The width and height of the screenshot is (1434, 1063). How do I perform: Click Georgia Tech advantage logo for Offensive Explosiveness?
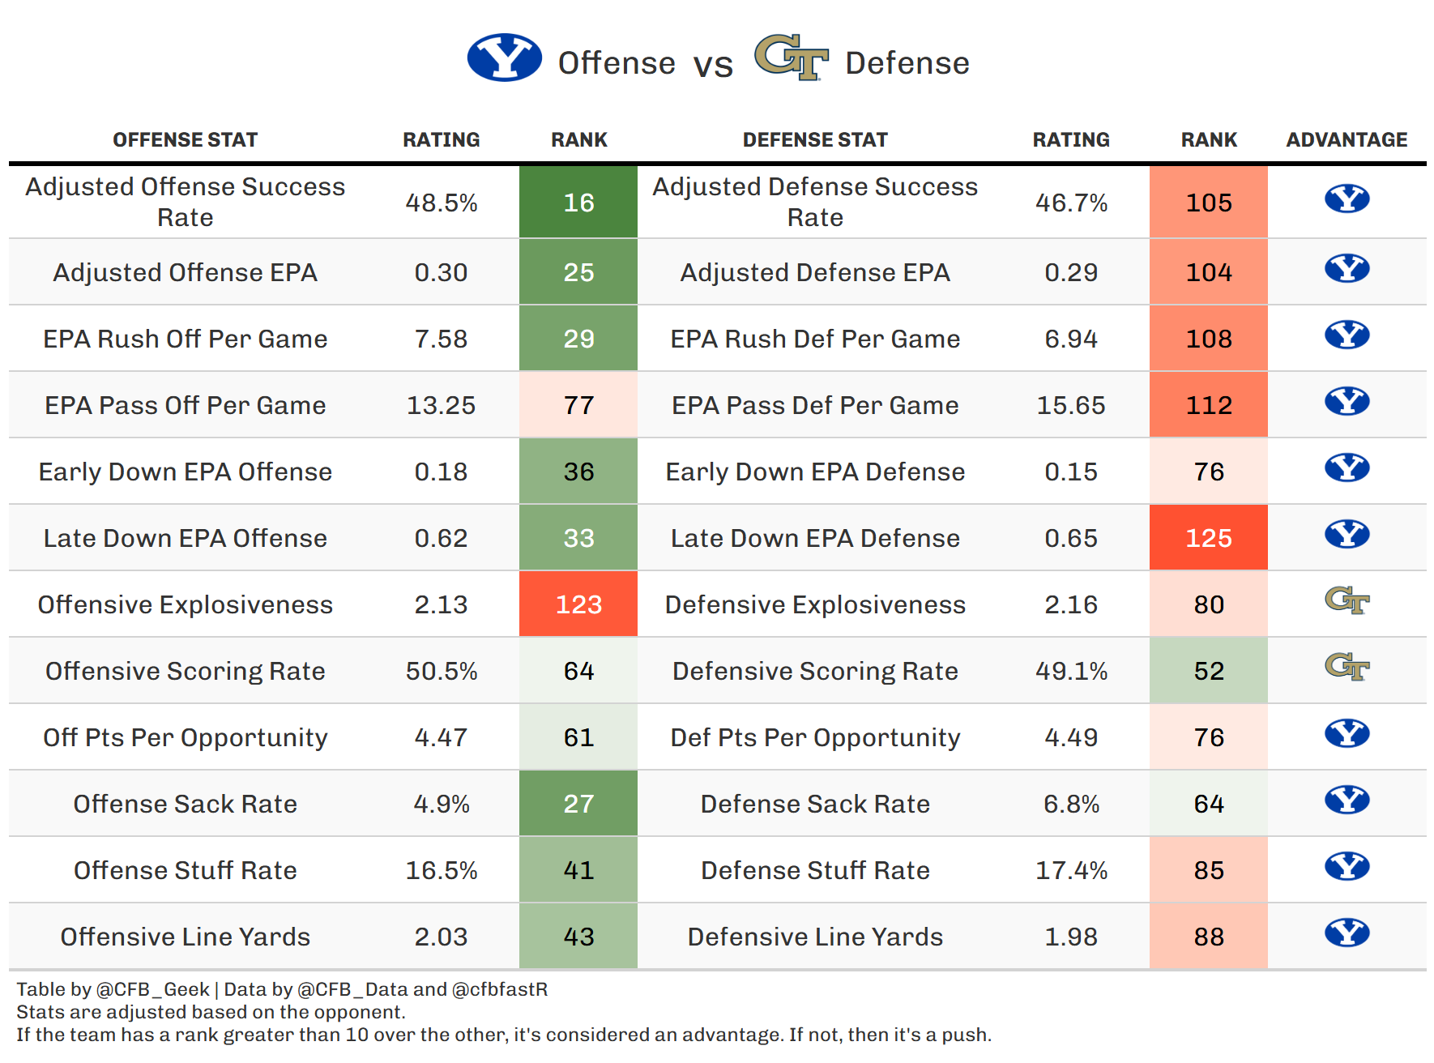pyautogui.click(x=1347, y=601)
